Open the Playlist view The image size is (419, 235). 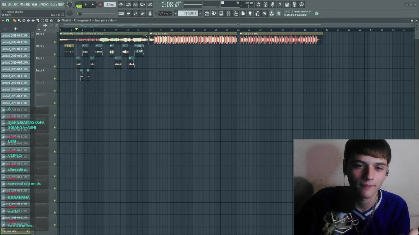(207, 13)
